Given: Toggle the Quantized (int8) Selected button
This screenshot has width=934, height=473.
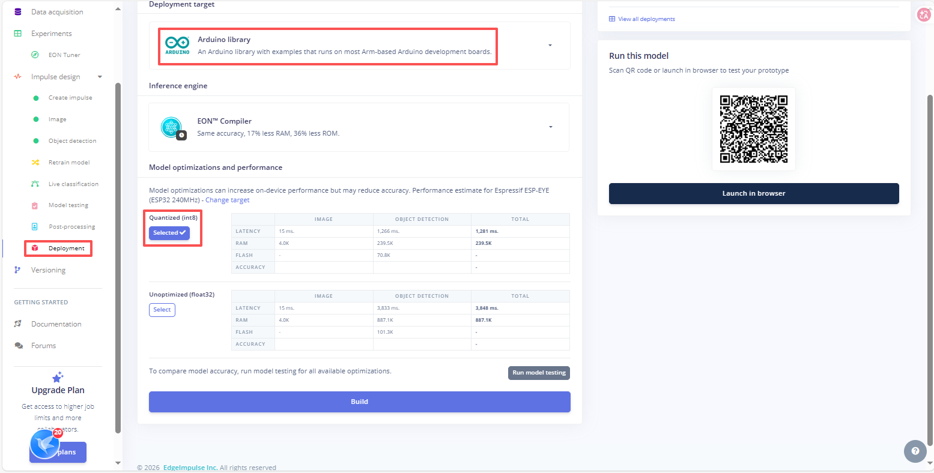Looking at the screenshot, I should (169, 233).
